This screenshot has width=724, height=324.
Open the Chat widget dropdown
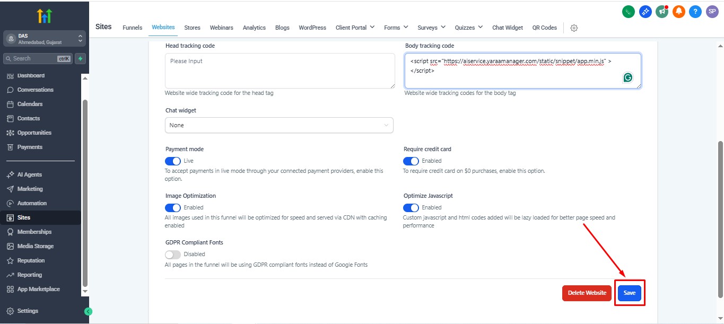pos(279,125)
